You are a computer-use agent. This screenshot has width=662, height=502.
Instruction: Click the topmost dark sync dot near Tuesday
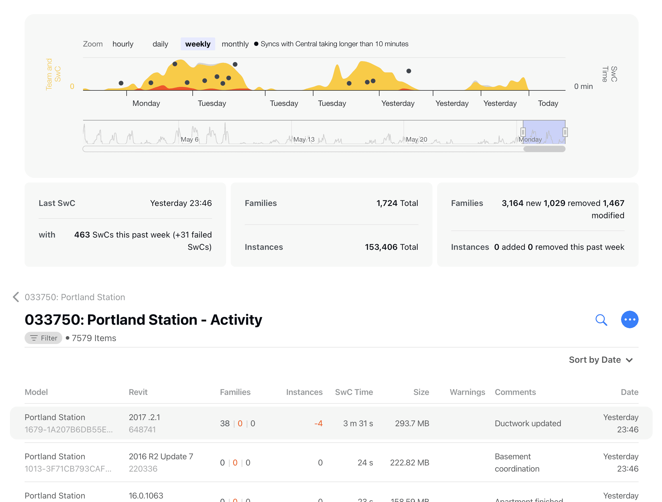(x=235, y=64)
